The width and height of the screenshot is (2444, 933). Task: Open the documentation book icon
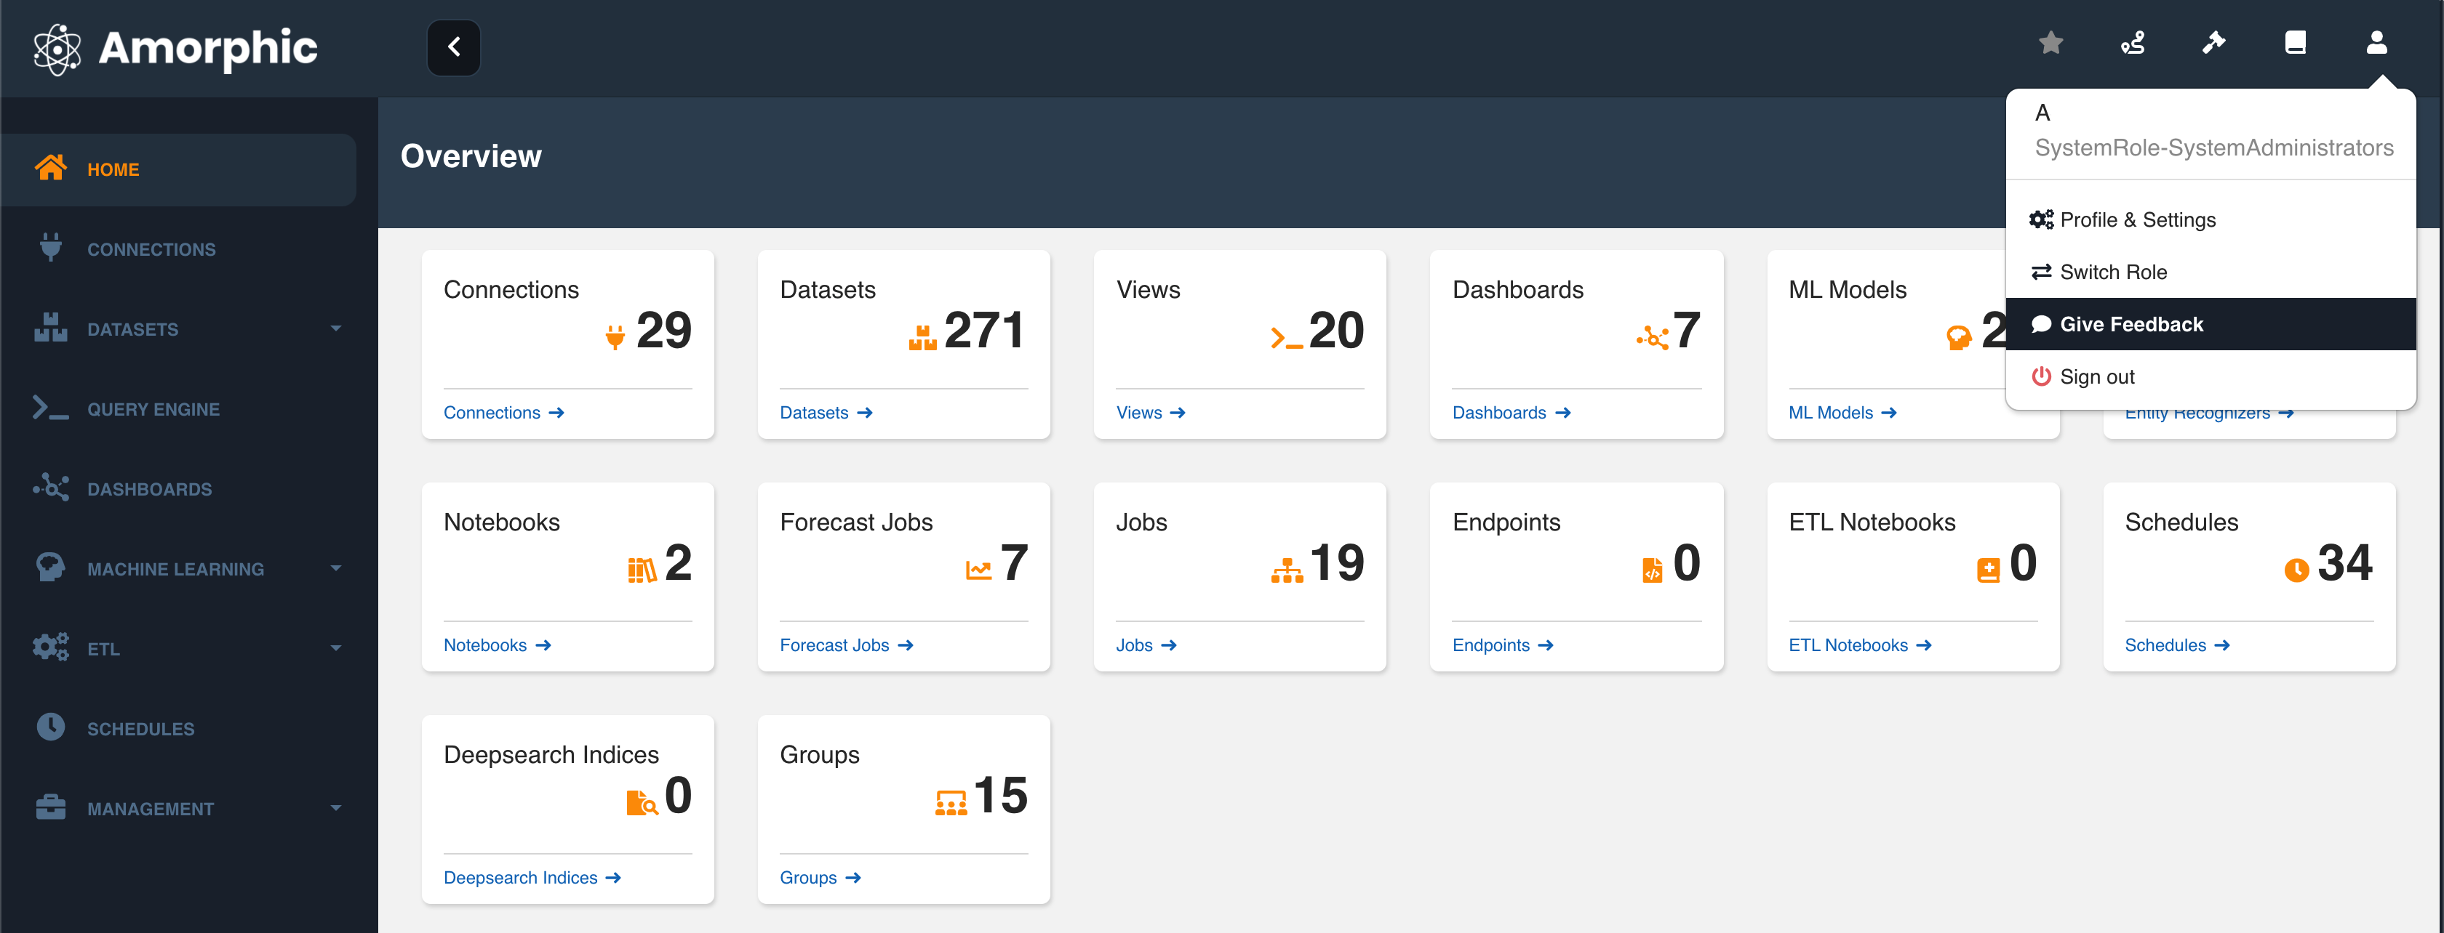[x=2294, y=43]
